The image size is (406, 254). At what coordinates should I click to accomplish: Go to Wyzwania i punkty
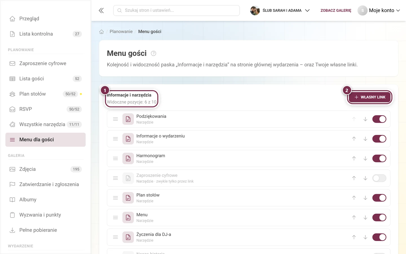pos(45,215)
